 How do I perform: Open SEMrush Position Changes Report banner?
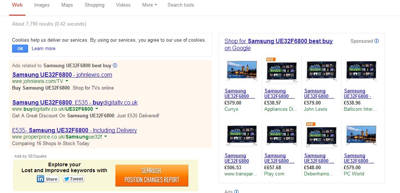pos(152,175)
